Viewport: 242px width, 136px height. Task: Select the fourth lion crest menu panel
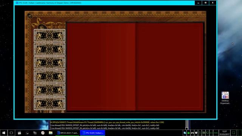click(50, 76)
